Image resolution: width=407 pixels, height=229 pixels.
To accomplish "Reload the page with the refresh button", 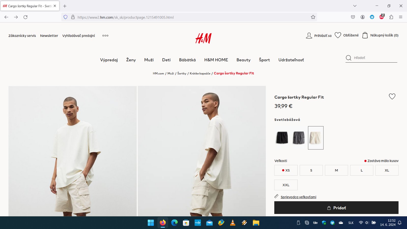I will [25, 17].
